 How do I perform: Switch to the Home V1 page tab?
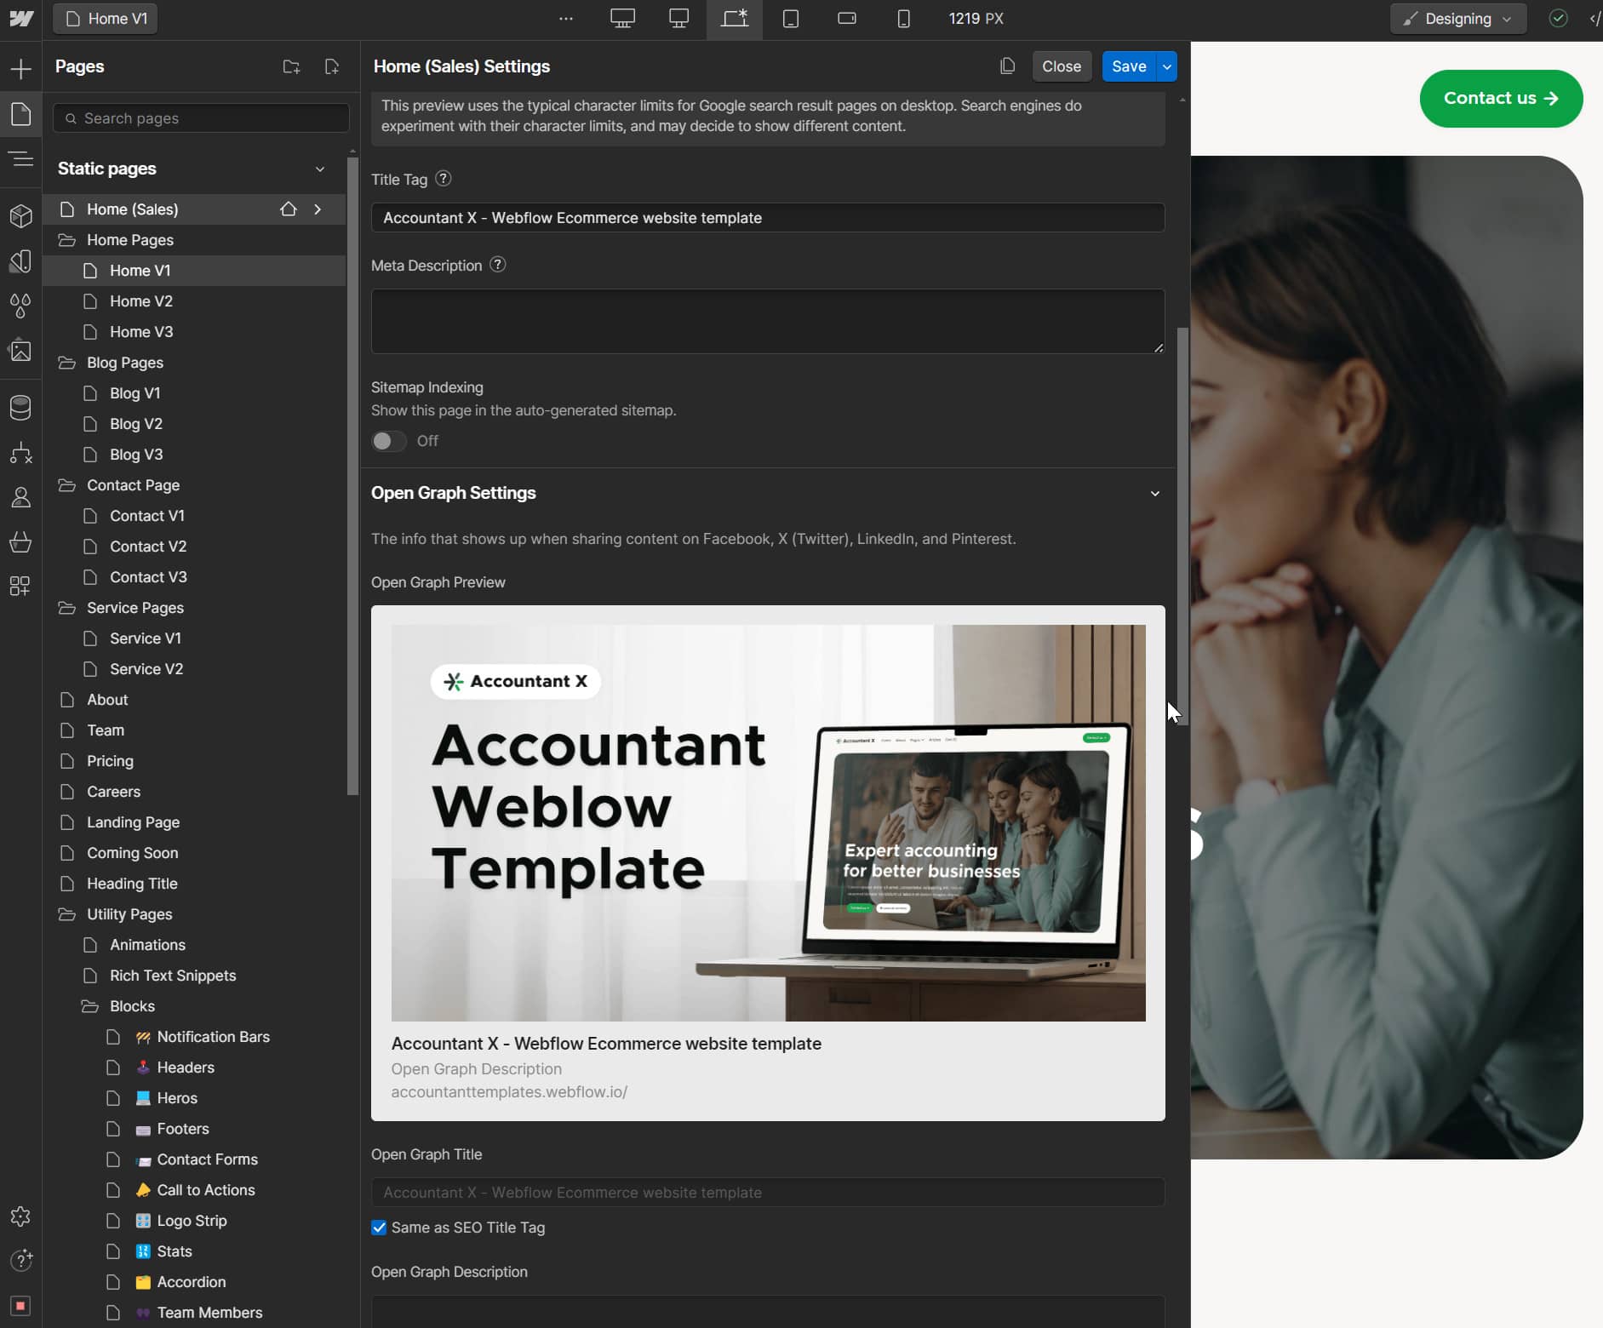click(105, 18)
